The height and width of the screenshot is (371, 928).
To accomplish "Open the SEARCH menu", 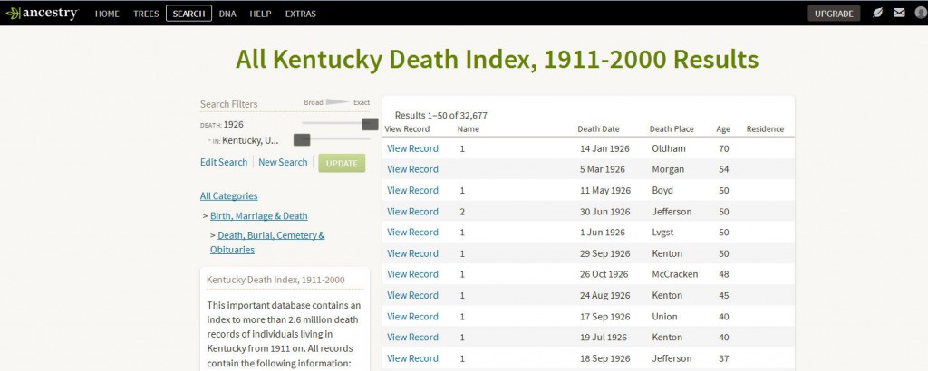I will pyautogui.click(x=188, y=14).
